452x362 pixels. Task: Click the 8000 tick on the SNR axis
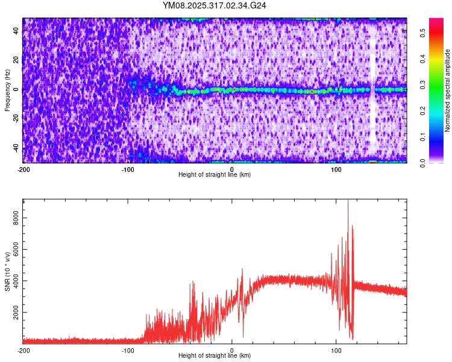pos(14,221)
